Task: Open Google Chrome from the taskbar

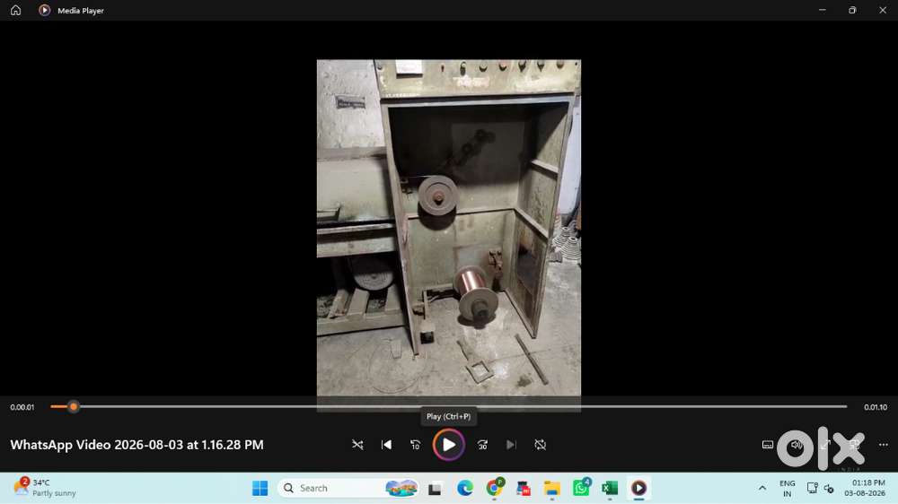Action: (x=494, y=488)
